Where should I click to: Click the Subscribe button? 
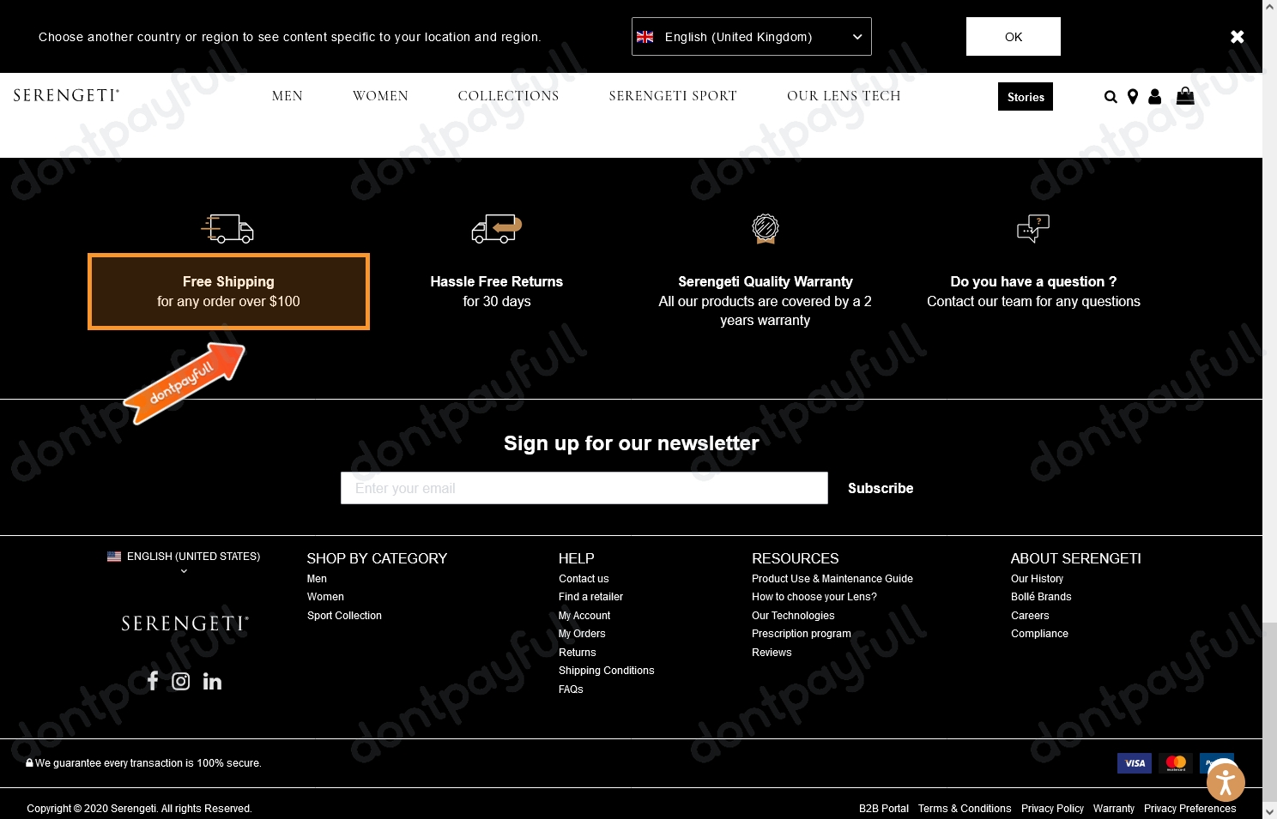click(881, 488)
